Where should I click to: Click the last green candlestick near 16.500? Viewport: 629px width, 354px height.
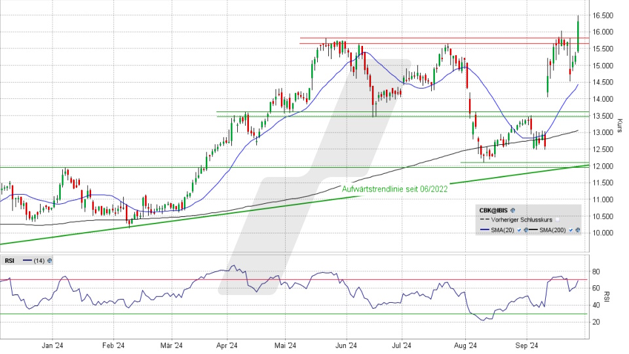point(578,35)
